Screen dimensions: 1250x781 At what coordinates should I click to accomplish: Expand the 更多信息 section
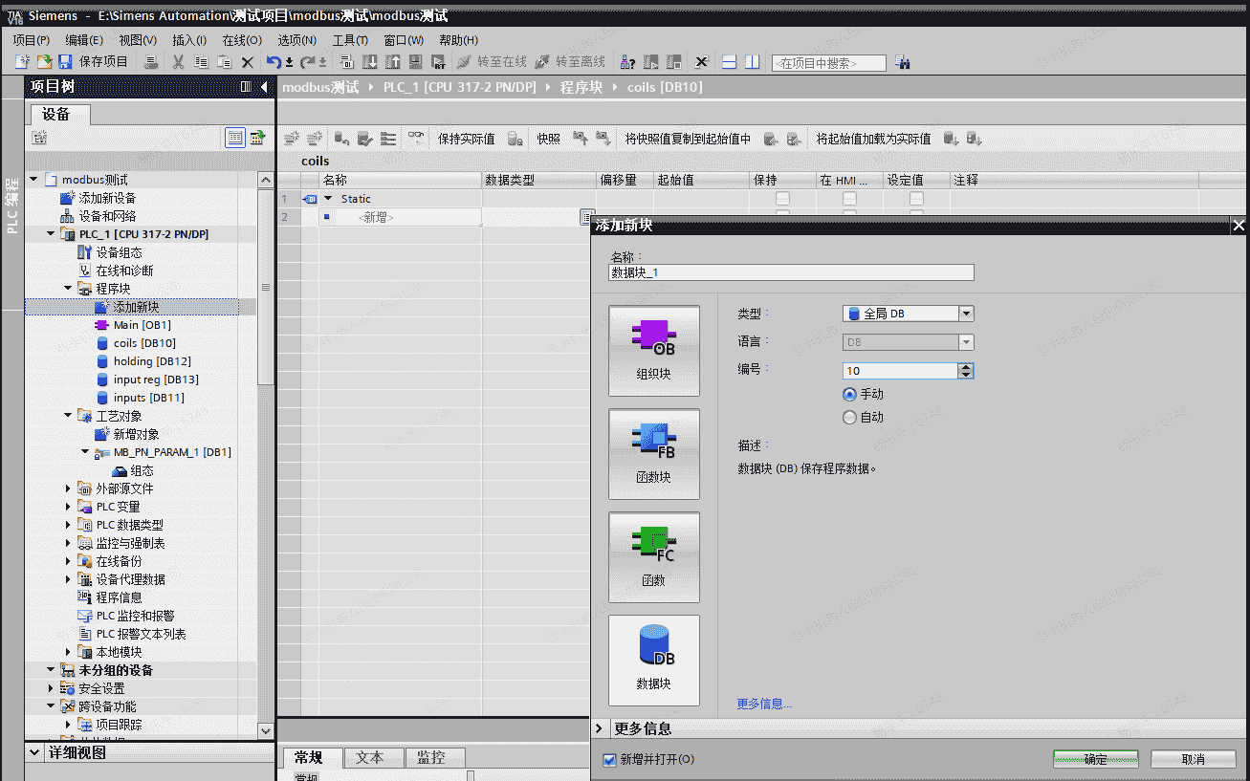600,728
